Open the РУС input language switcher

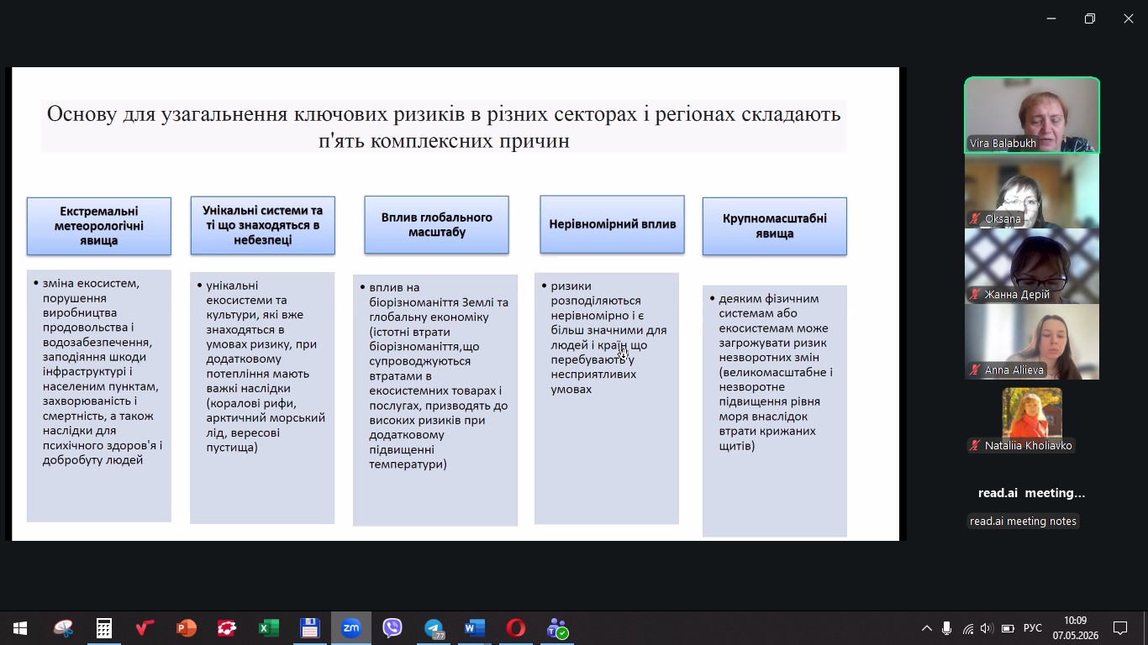click(x=1033, y=628)
